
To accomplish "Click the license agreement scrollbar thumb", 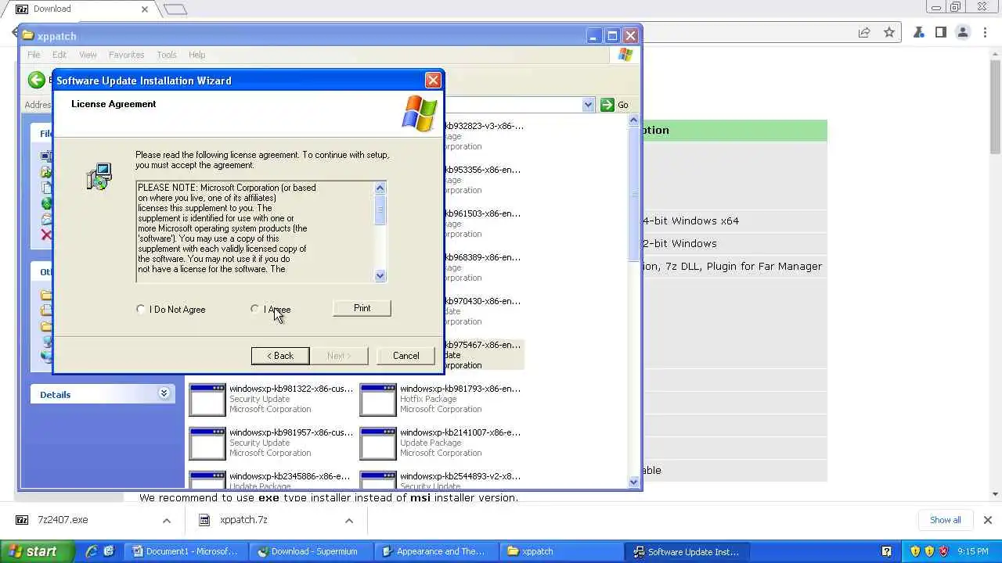I will [x=380, y=210].
